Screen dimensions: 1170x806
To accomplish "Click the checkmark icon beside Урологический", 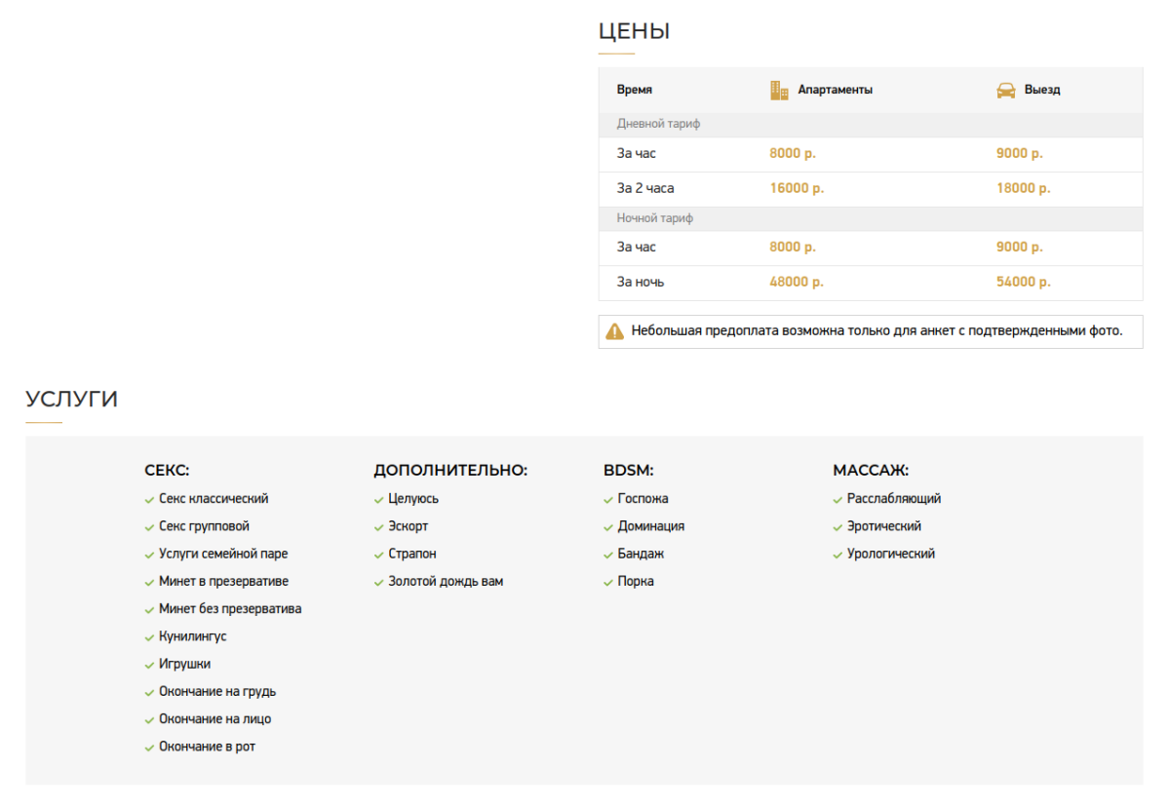I will click(x=838, y=556).
